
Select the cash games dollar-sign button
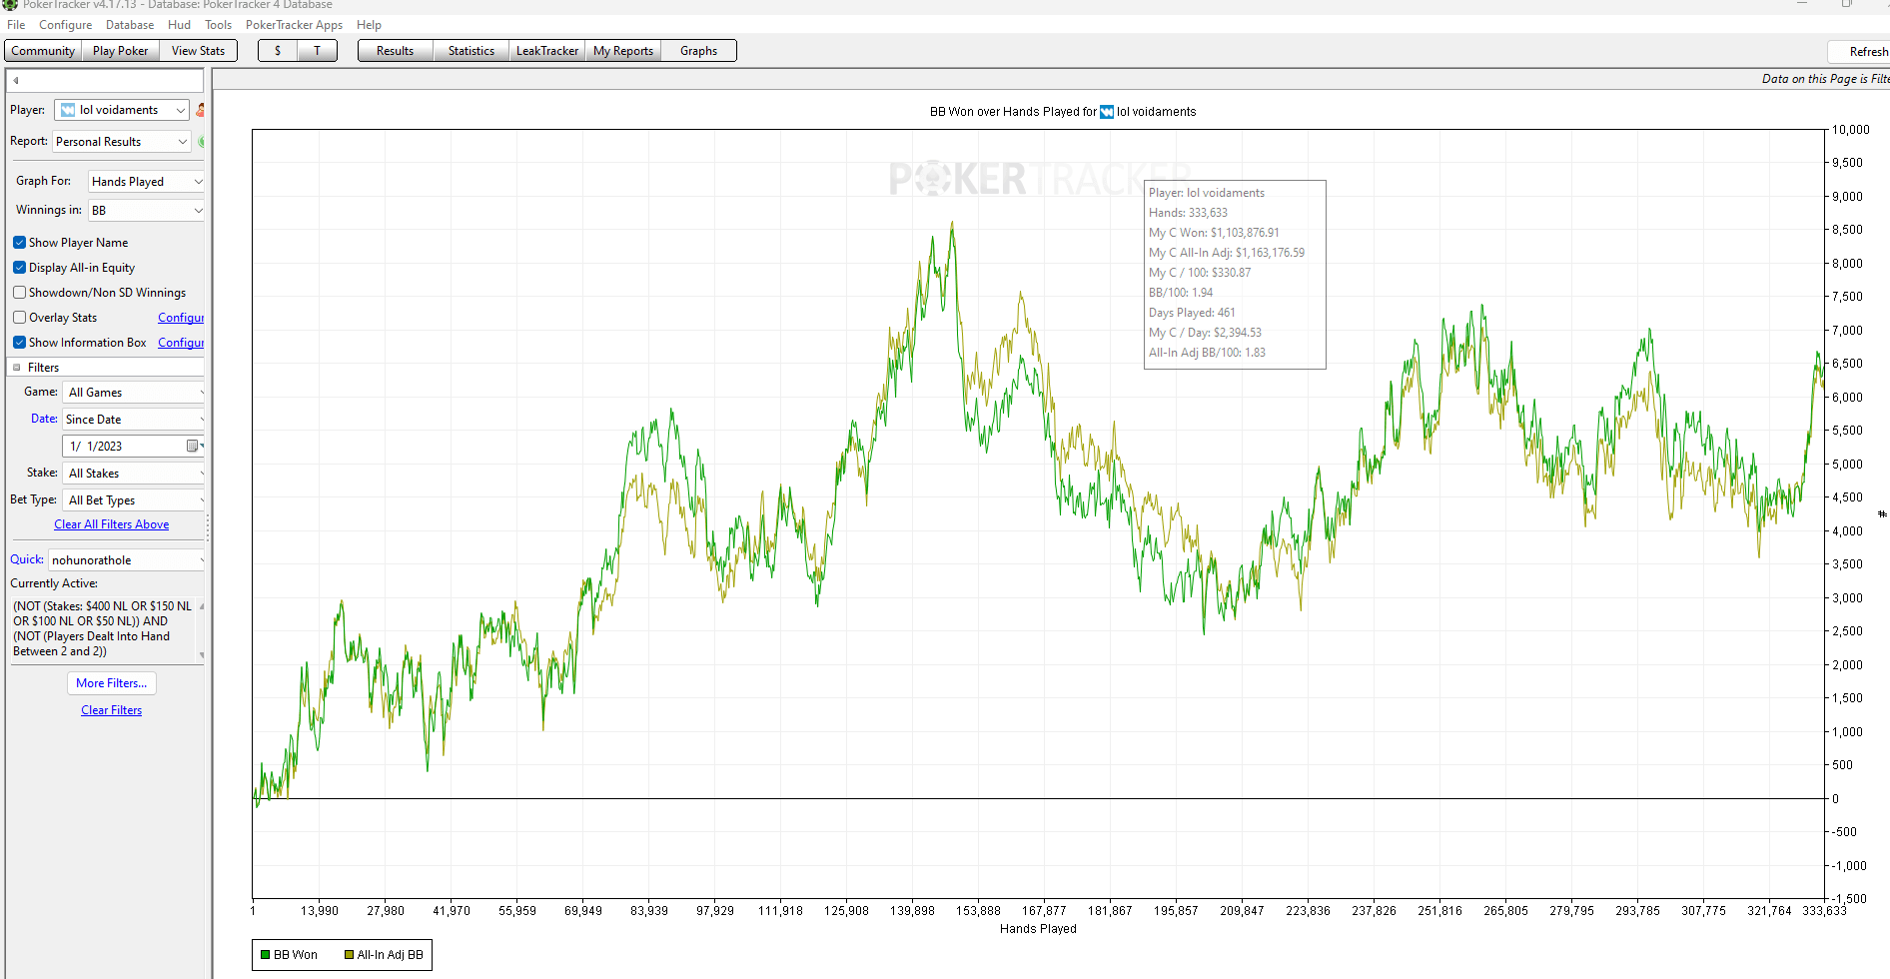(278, 51)
